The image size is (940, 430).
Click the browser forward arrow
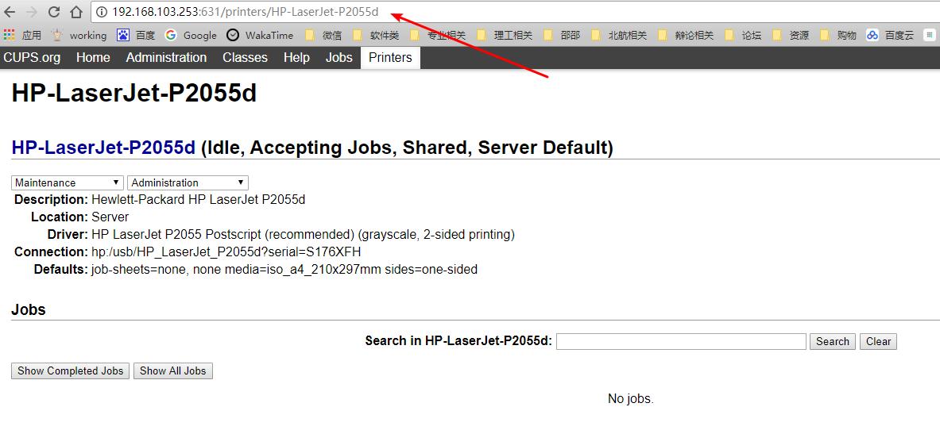pos(32,11)
